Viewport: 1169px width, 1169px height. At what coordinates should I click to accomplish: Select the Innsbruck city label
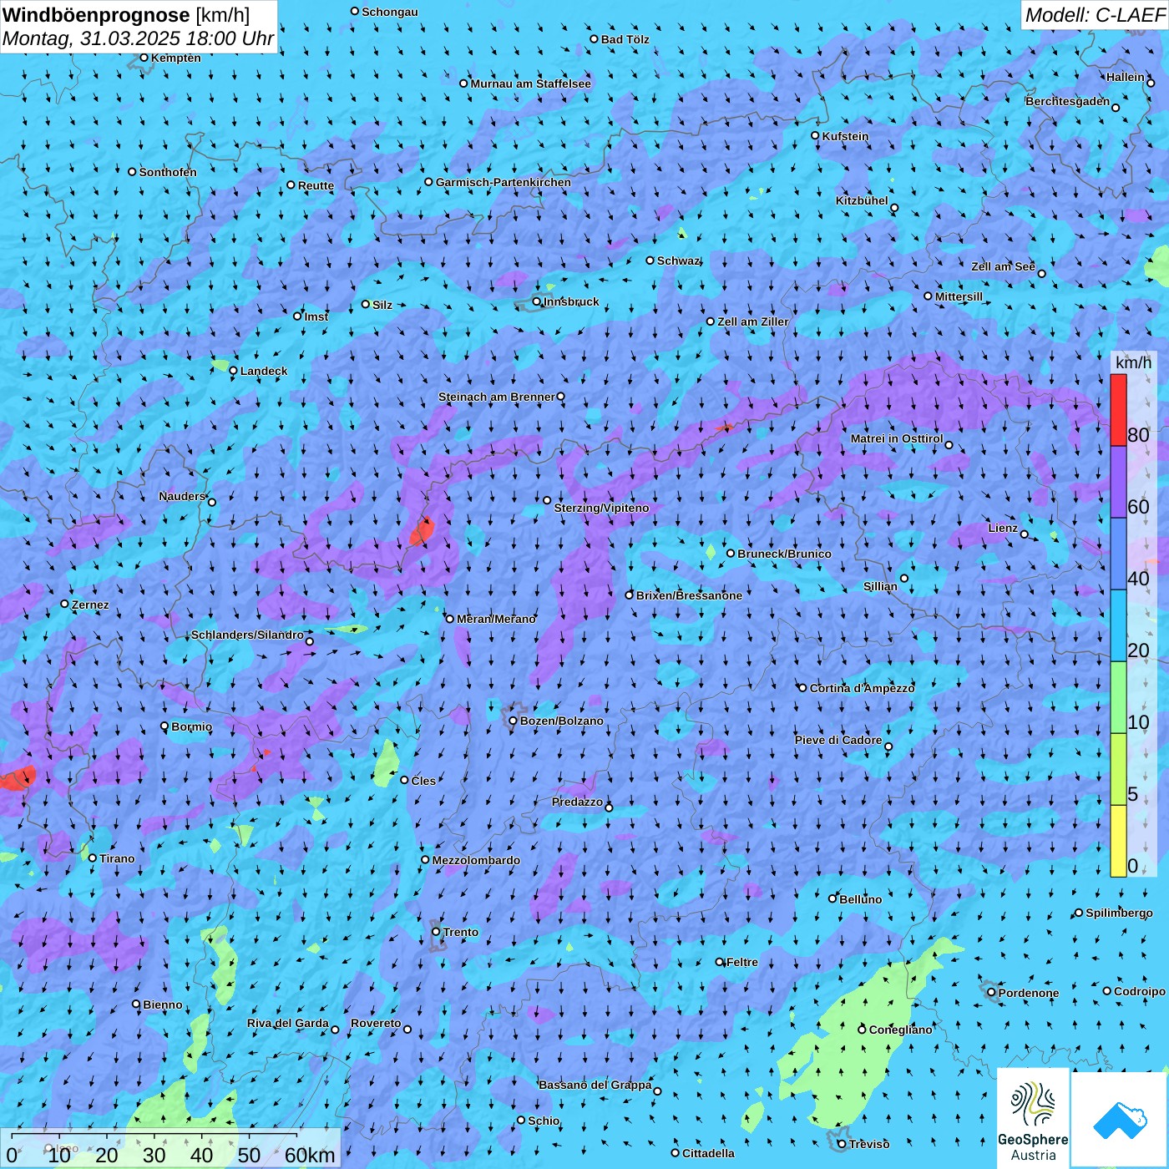pos(571,301)
